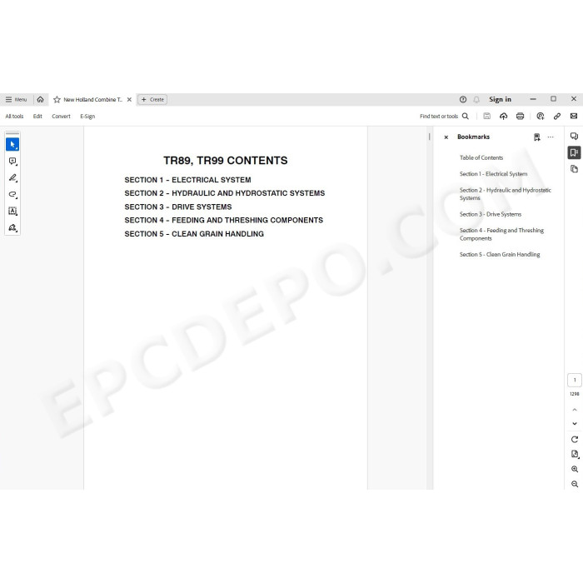The width and height of the screenshot is (583, 583).
Task: Click SECTION 5 - CLEAN GRAIN HANDLING text
Action: pyautogui.click(x=194, y=234)
